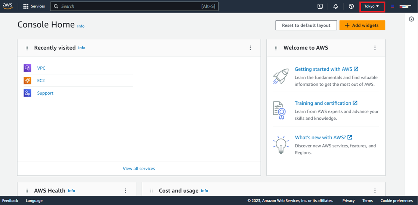Image resolution: width=418 pixels, height=205 pixels.
Task: Click Services menu label
Action: (x=38, y=6)
